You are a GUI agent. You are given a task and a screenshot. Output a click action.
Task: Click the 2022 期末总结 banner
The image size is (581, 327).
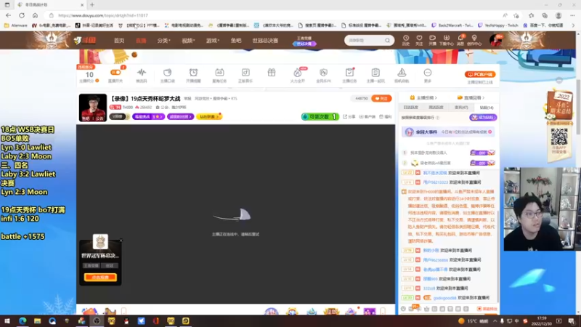pos(559,105)
